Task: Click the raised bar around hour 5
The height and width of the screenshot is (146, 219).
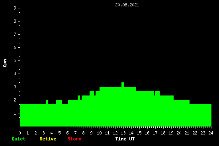Action: [x=59, y=102]
